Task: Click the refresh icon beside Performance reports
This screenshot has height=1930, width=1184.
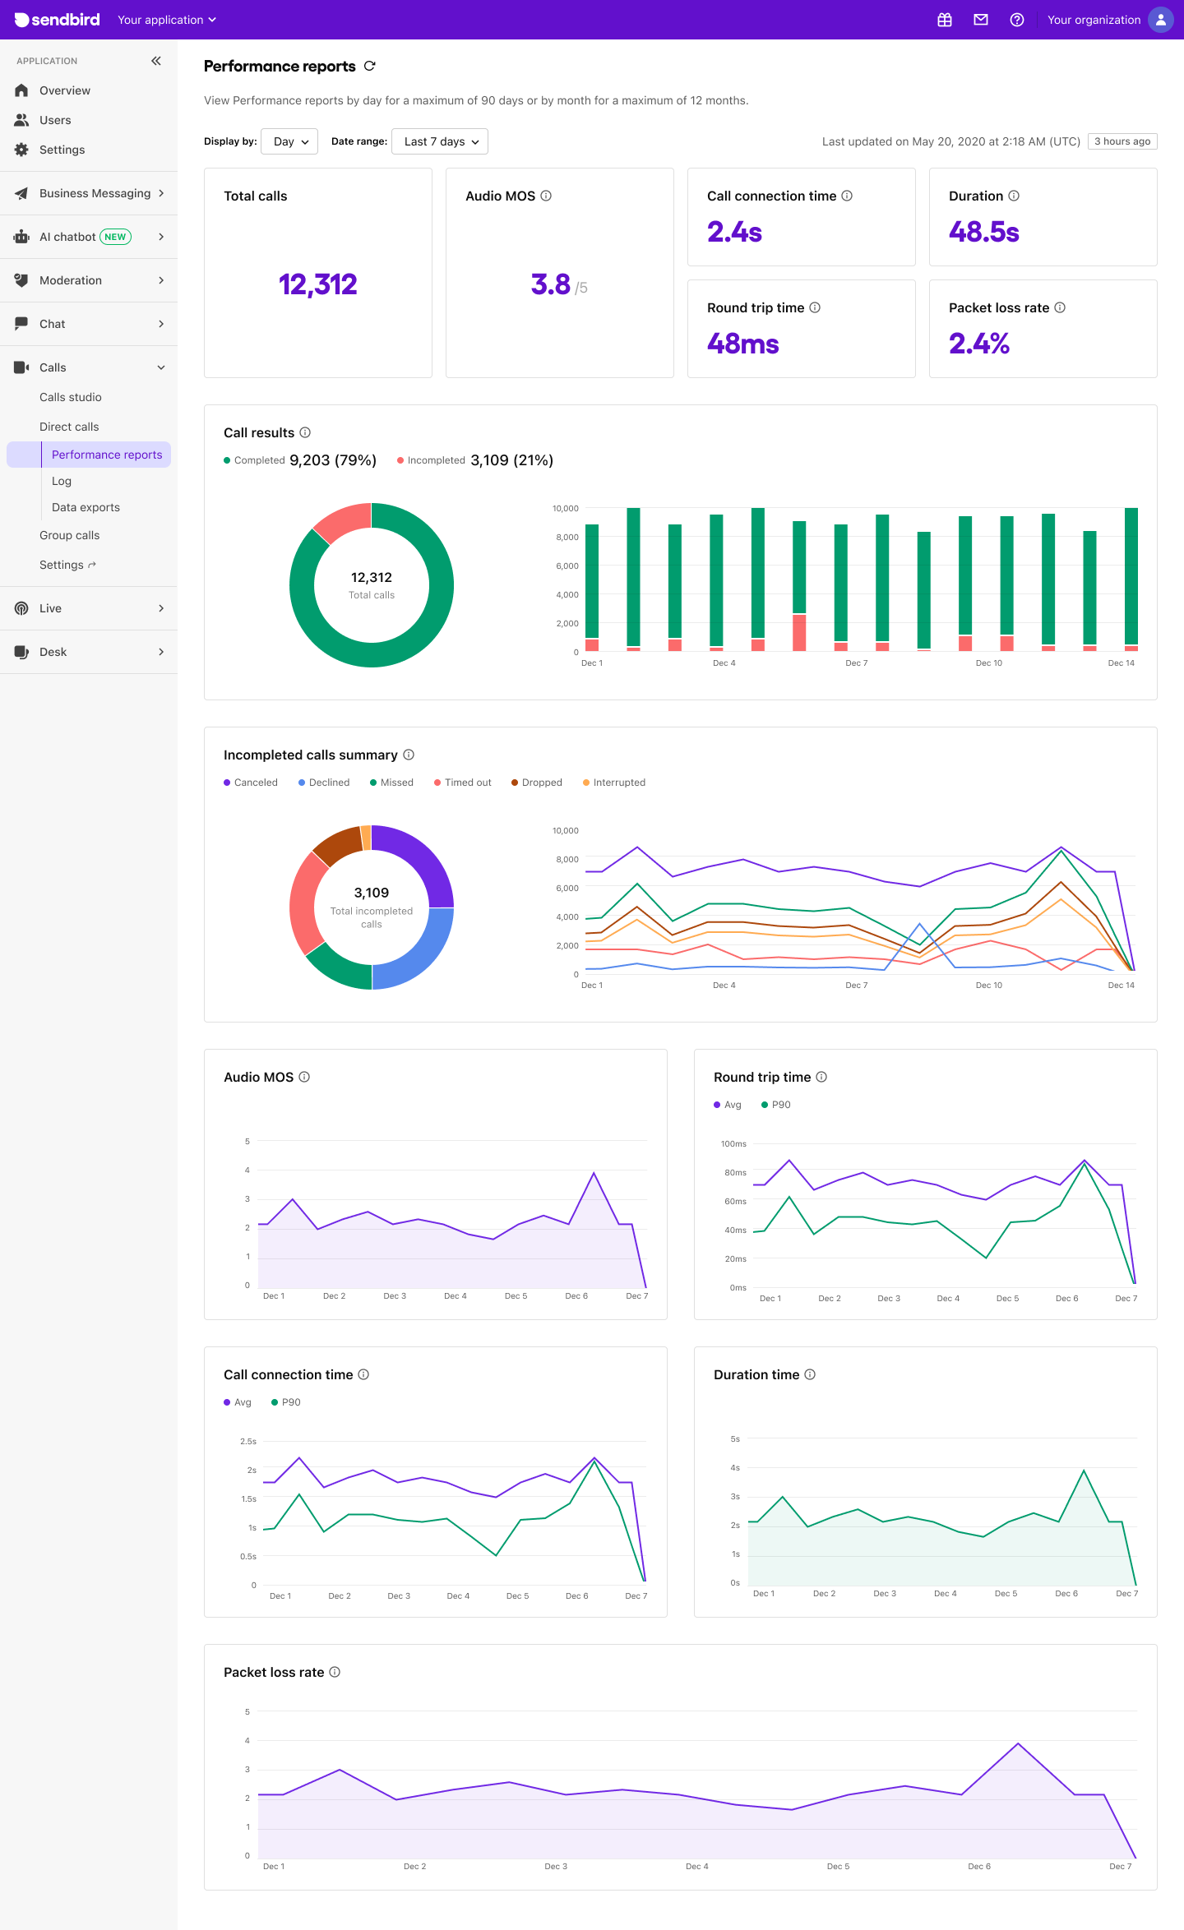Action: 370,66
